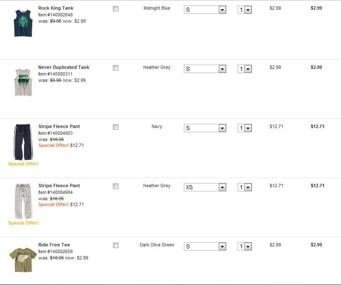Click the Ride Free Tee title link
The image size is (341, 285).
click(54, 245)
